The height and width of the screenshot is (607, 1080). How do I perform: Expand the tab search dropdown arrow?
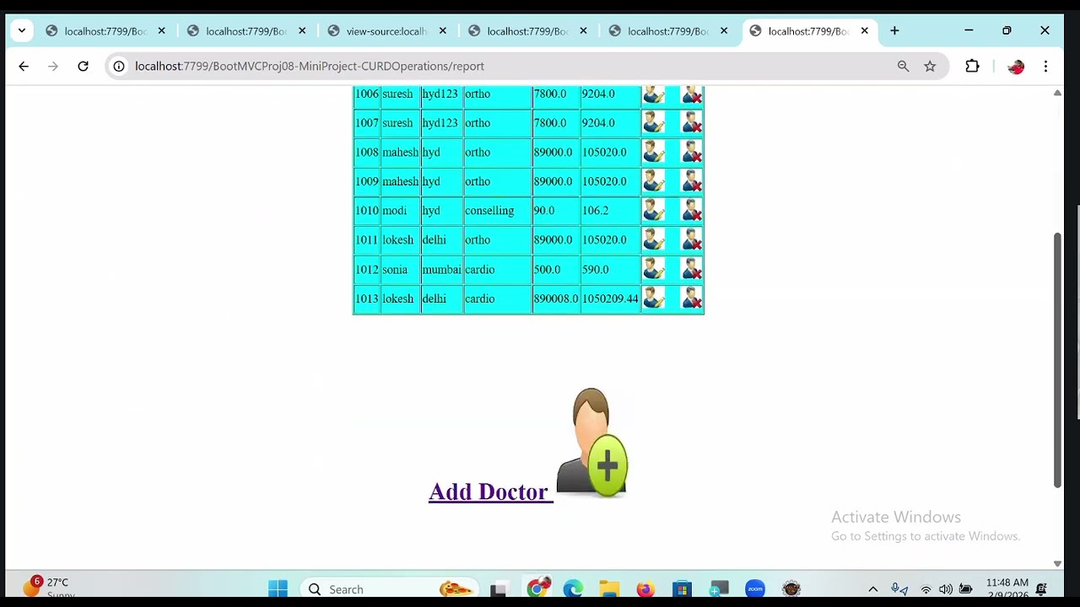pyautogui.click(x=22, y=31)
